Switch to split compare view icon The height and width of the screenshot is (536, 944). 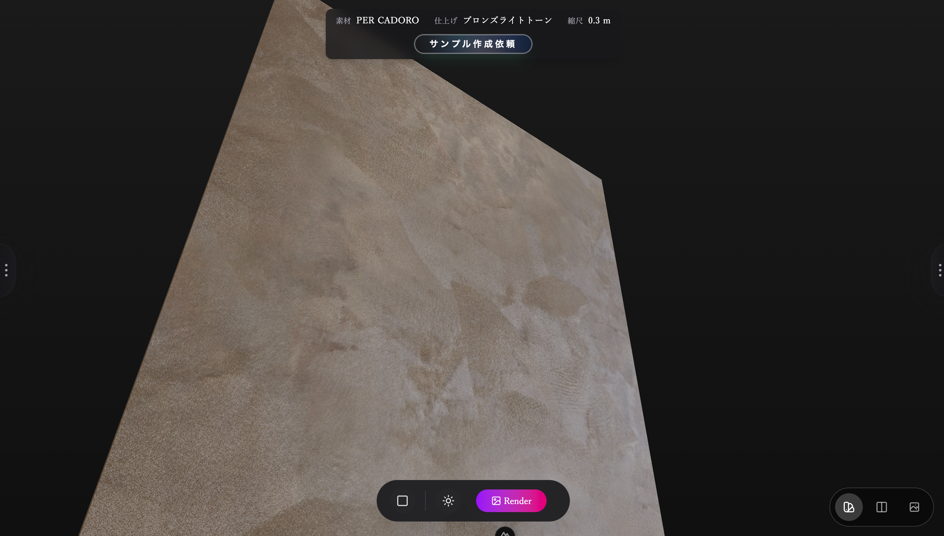(881, 507)
